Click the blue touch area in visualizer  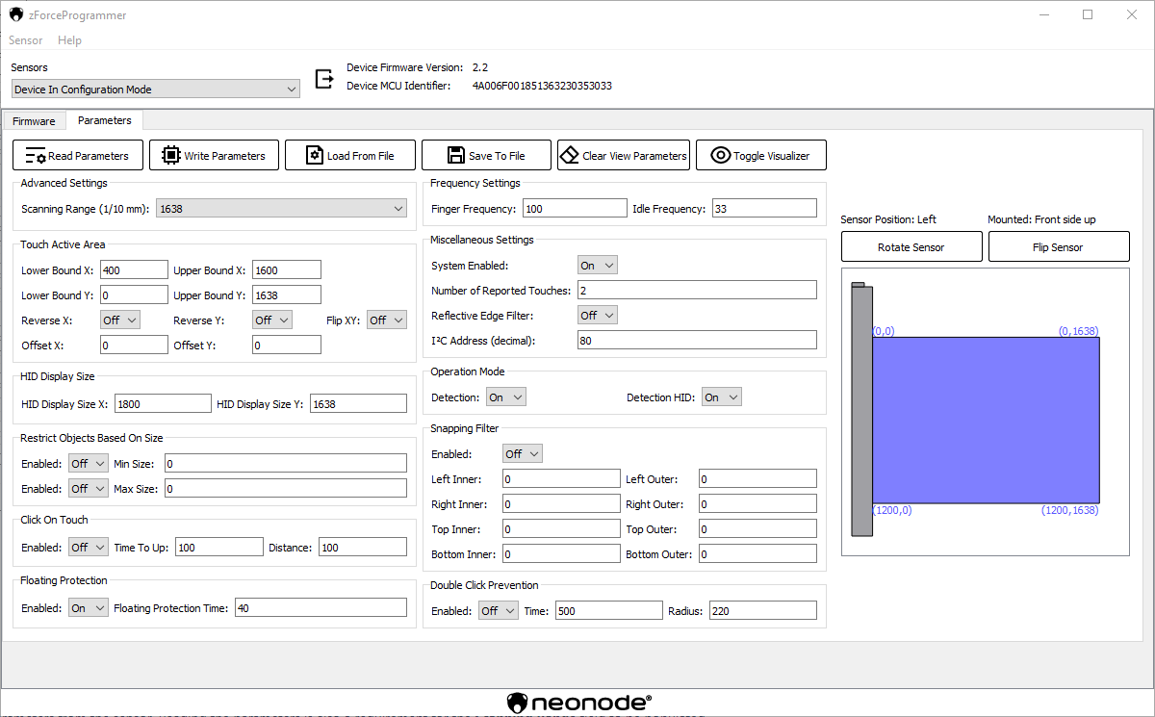[x=986, y=420]
